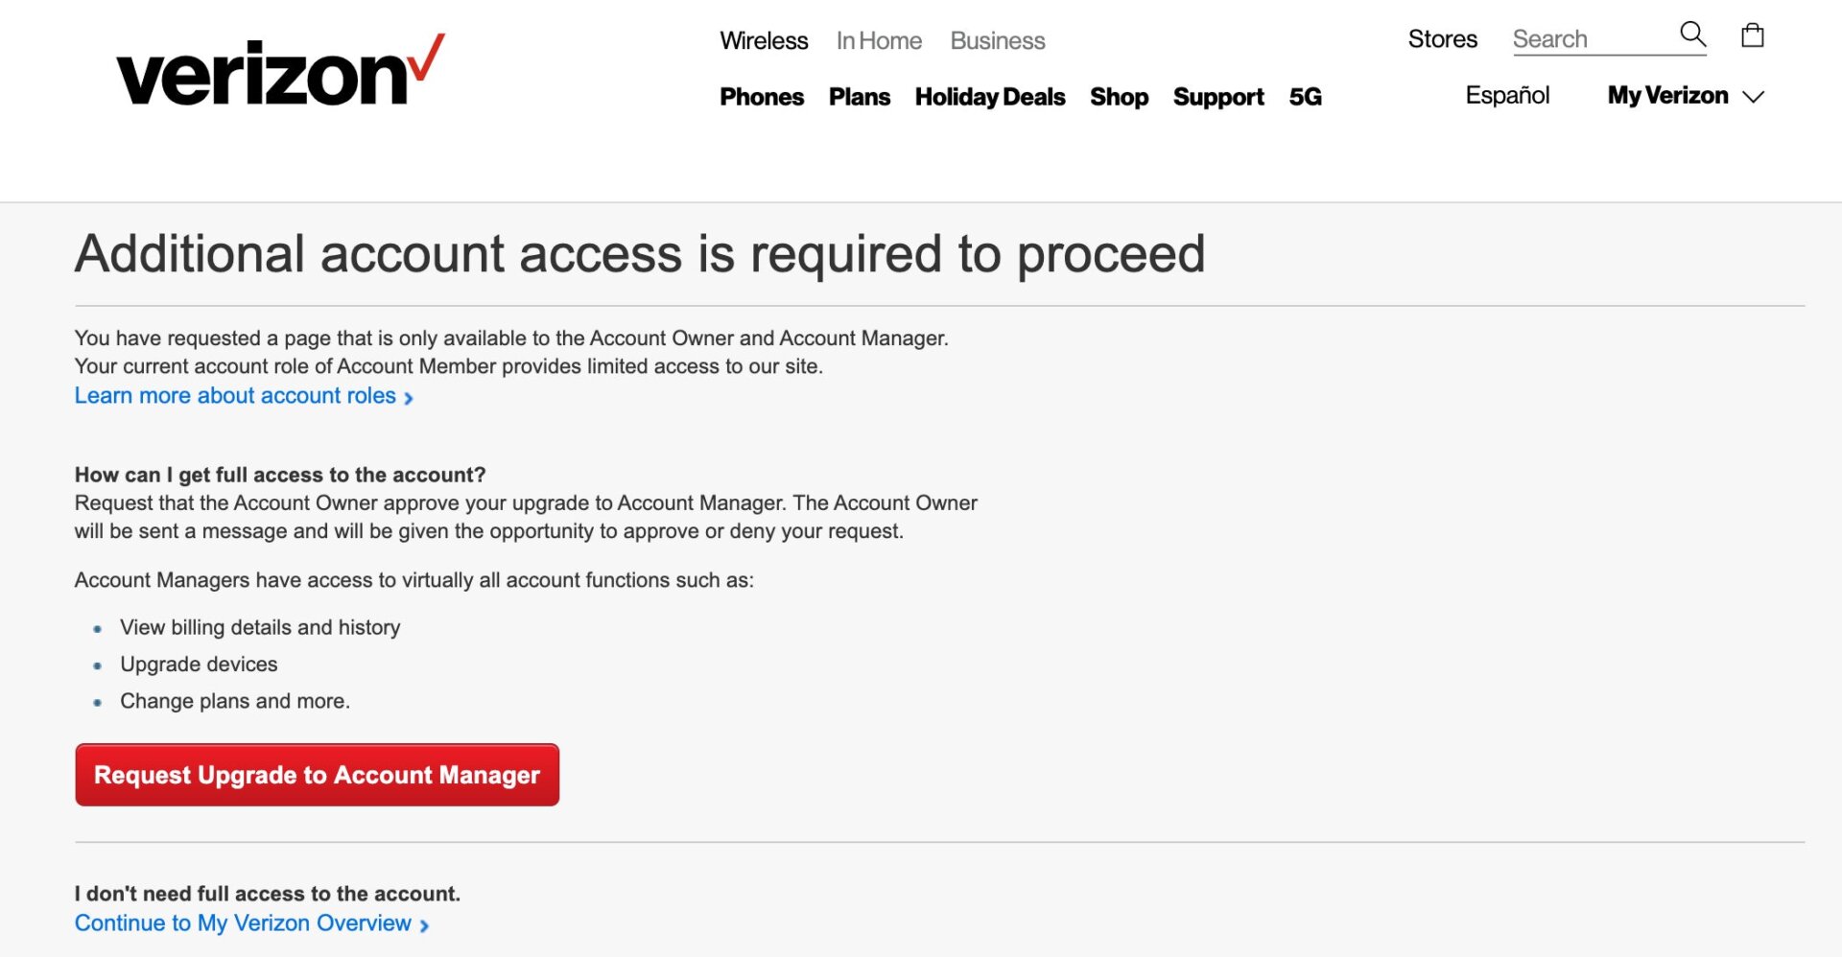Select Holiday Deals in navigation

pos(989,97)
